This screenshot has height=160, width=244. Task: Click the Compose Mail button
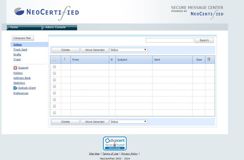(23, 38)
